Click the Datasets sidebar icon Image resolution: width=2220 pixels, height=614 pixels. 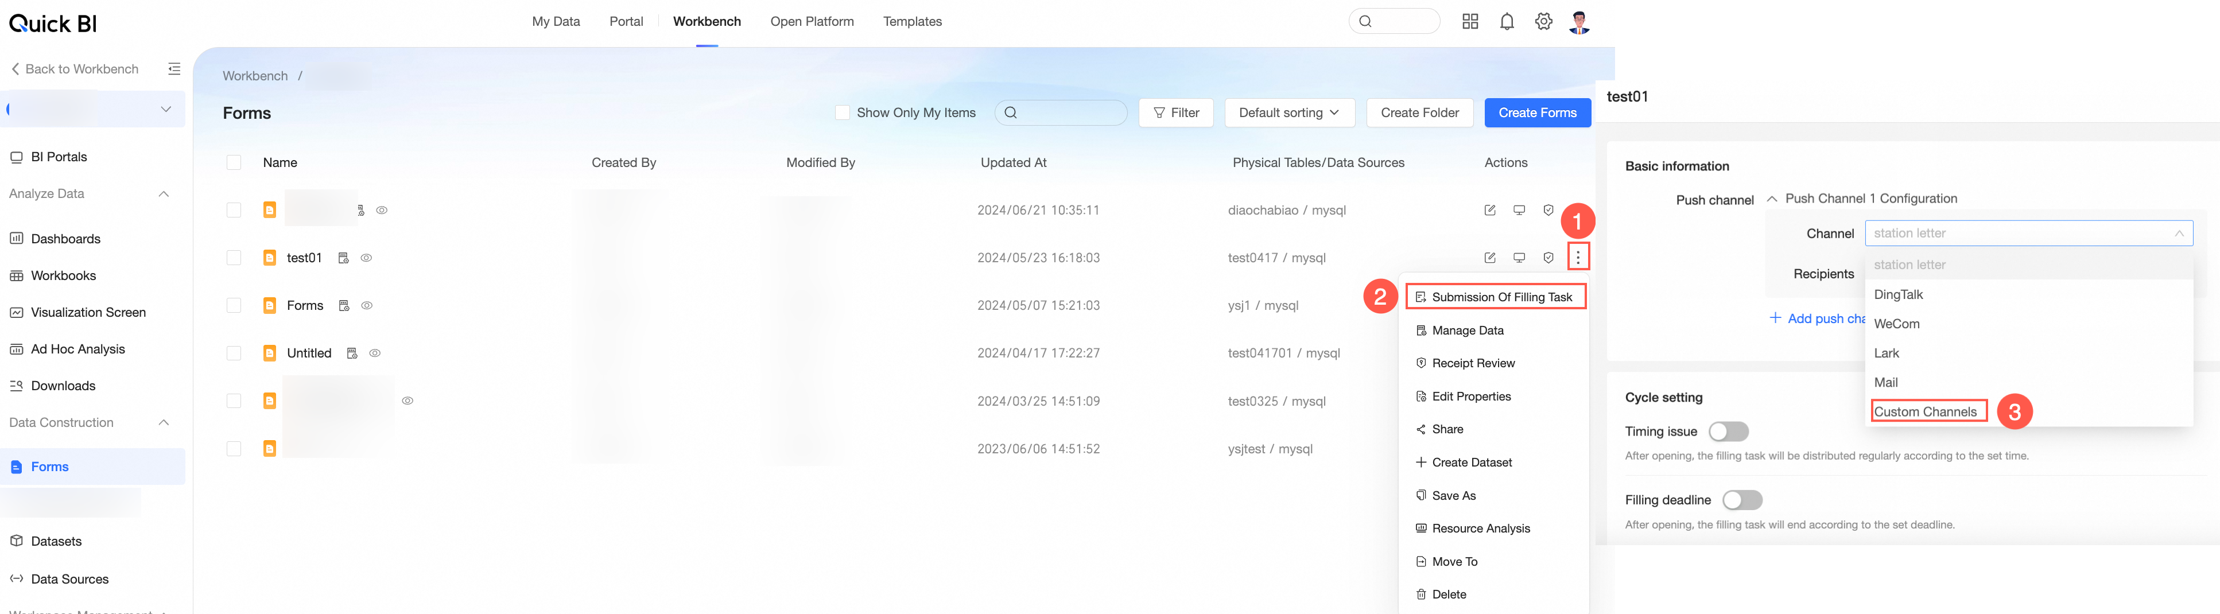tap(17, 541)
